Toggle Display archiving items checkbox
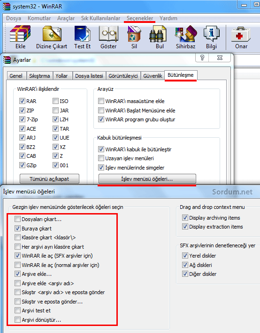 point(185,218)
